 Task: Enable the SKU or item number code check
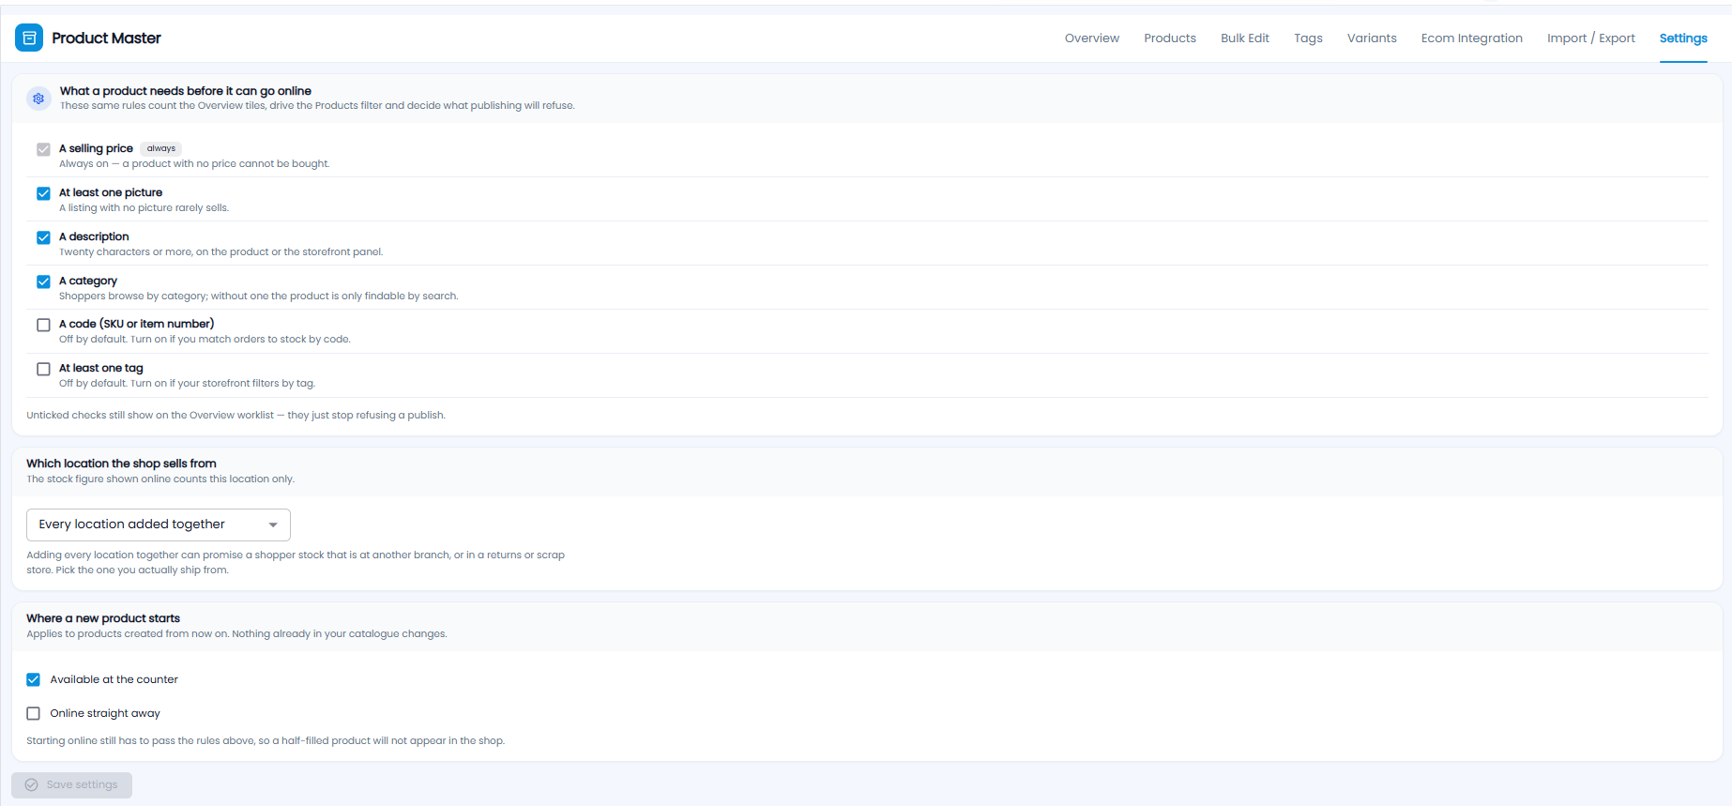tap(43, 325)
